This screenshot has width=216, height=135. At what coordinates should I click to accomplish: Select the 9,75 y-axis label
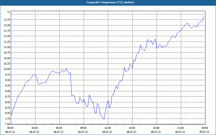[x=7, y=75]
